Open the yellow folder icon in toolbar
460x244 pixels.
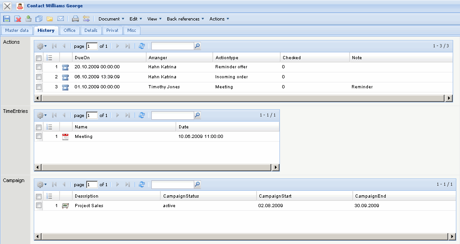(x=49, y=19)
